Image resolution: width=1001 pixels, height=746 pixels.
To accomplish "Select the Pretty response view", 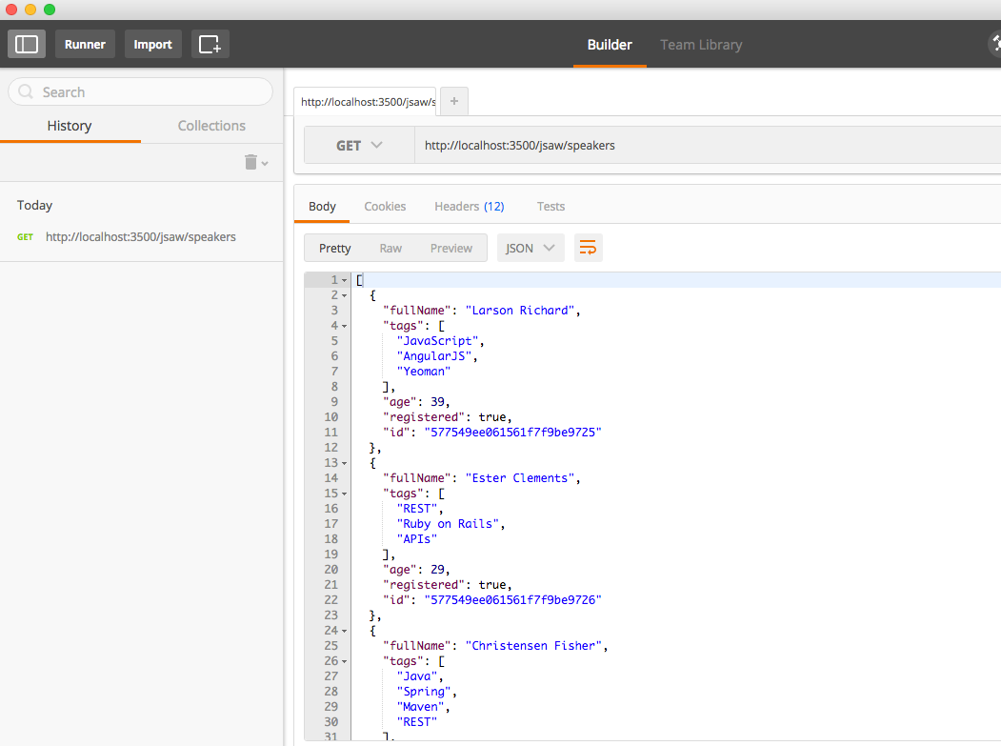I will (x=334, y=247).
